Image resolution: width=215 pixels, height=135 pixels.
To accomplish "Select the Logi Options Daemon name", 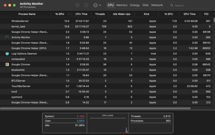I will (x=24, y=54).
